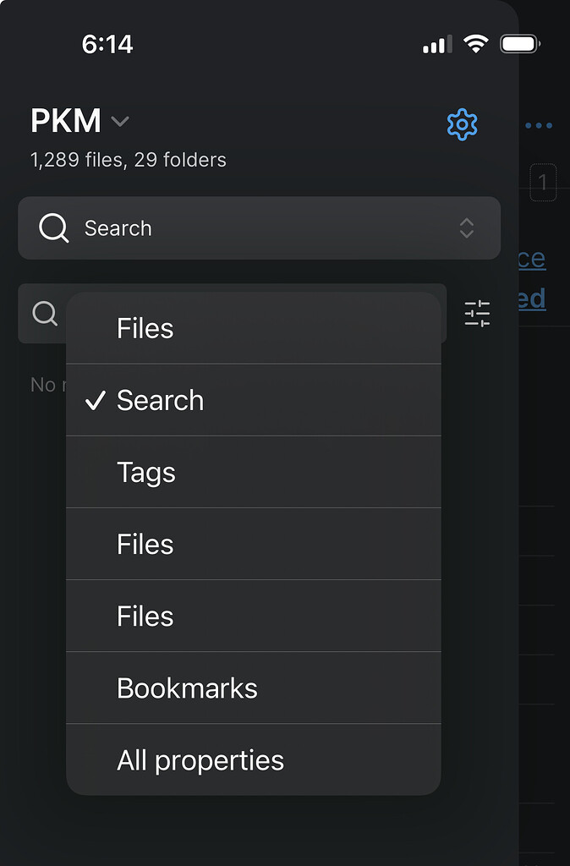The height and width of the screenshot is (866, 570).
Task: Tap the Wi-Fi status icon
Action: (475, 43)
